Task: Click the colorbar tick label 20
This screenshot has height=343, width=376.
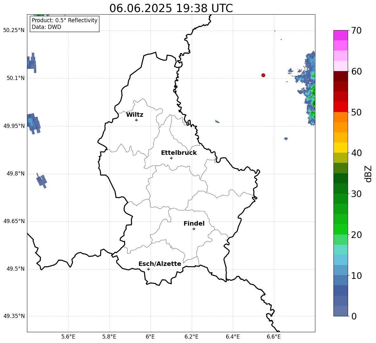Action: click(x=356, y=235)
